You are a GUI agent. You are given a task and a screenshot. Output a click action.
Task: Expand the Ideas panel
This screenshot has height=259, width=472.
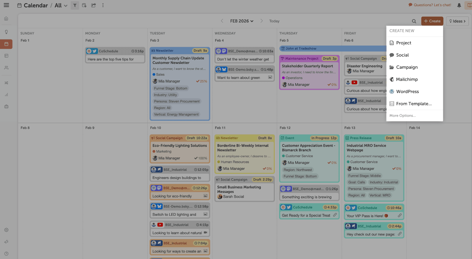click(457, 21)
